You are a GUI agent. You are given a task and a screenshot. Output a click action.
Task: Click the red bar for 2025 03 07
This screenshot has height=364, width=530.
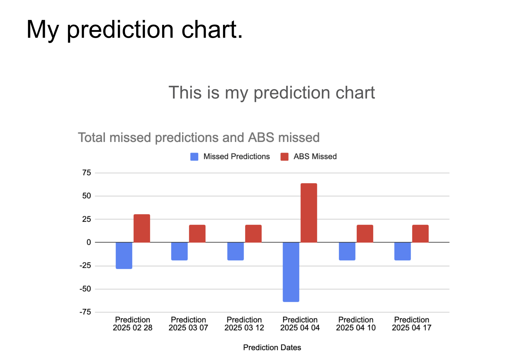[x=197, y=234]
